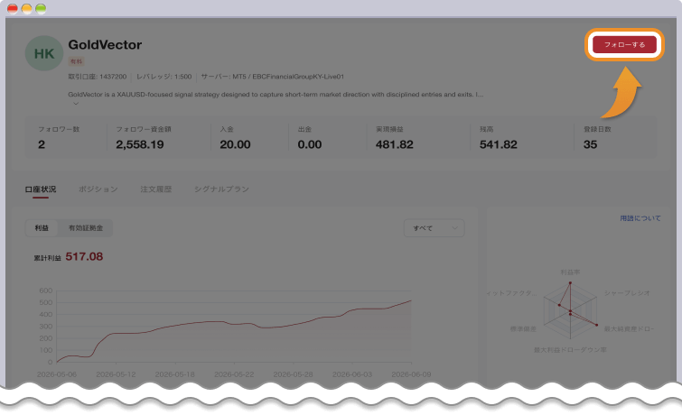The width and height of the screenshot is (682, 415).
Task: Open the 注文履歴 tab
Action: [x=155, y=189]
